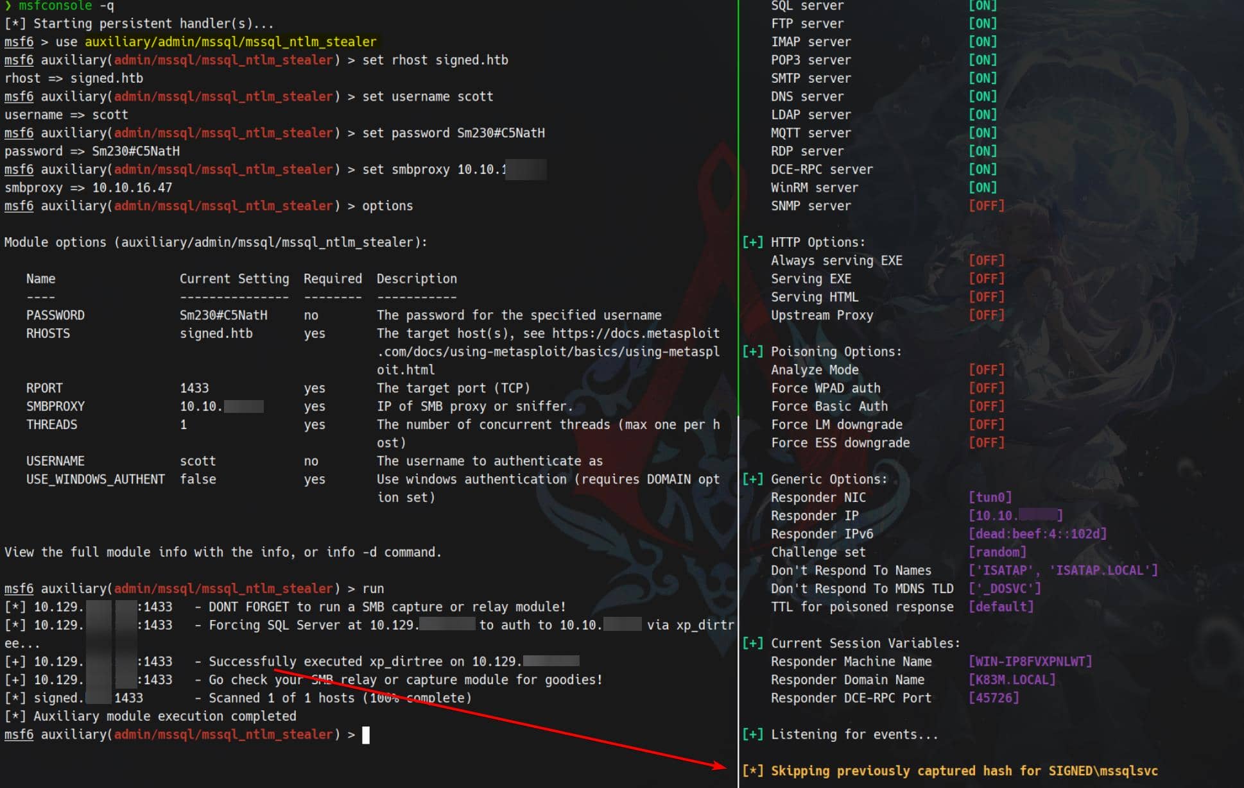Click the [*] icon on Auxiliary module execution completed
1244x788 pixels.
pos(15,716)
